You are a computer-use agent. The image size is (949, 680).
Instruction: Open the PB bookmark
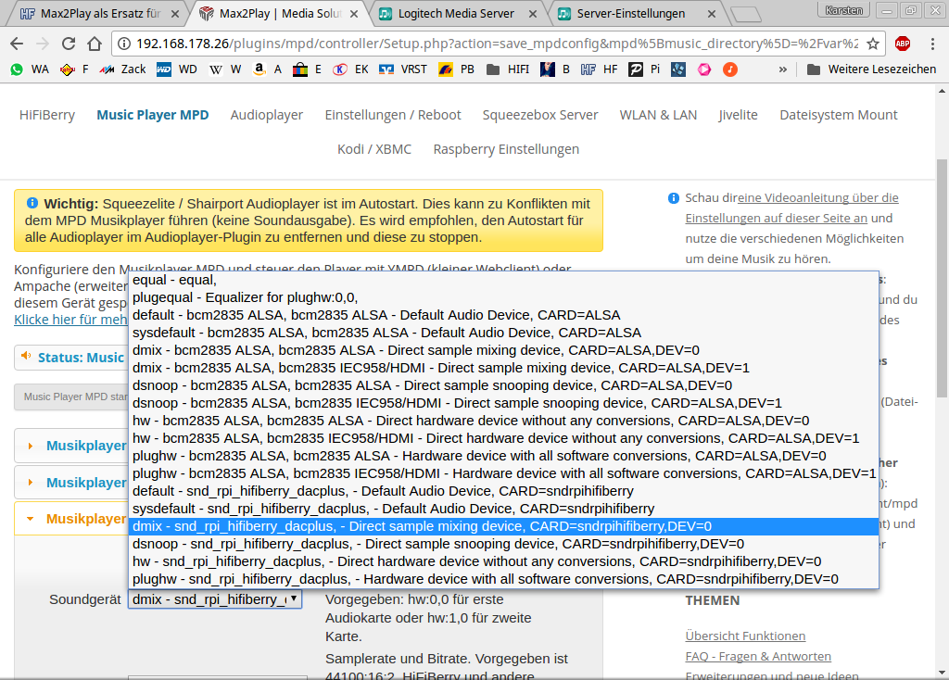456,69
